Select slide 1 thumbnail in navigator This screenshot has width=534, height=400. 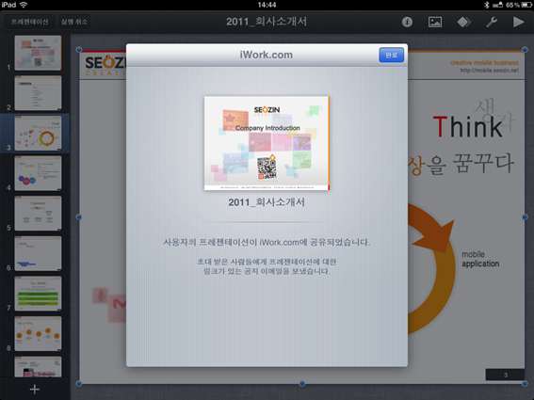(x=38, y=53)
